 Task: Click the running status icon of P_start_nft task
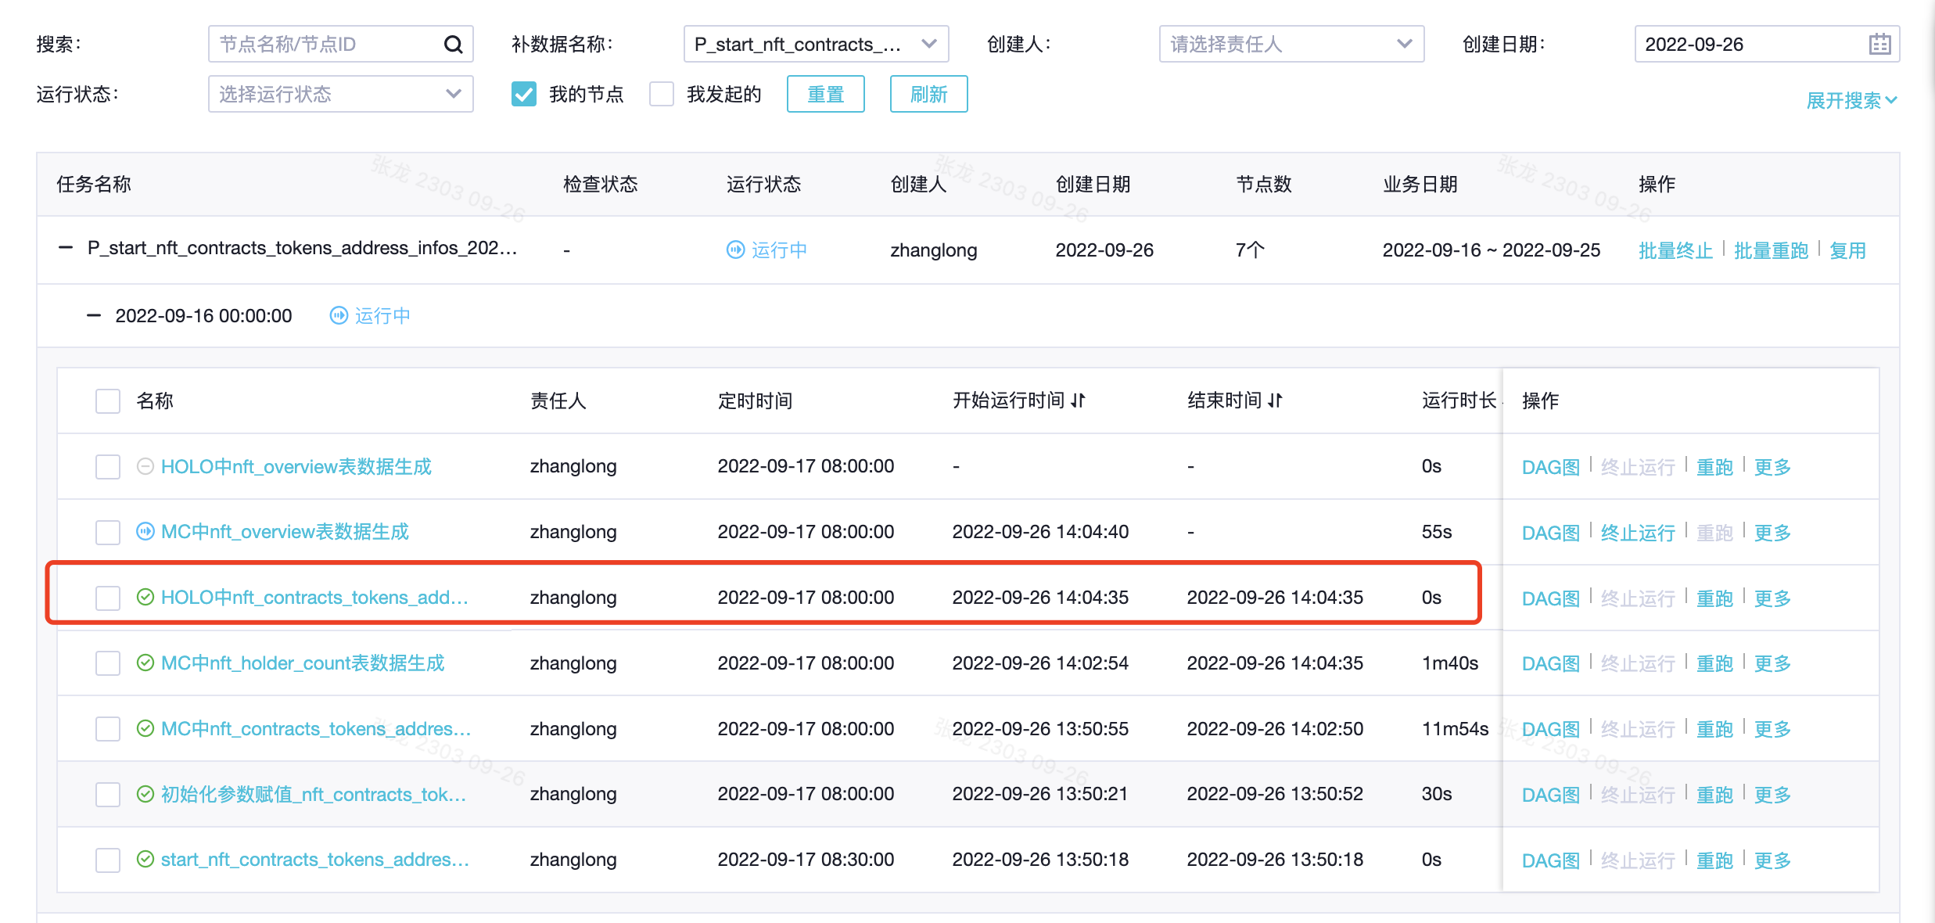click(735, 250)
